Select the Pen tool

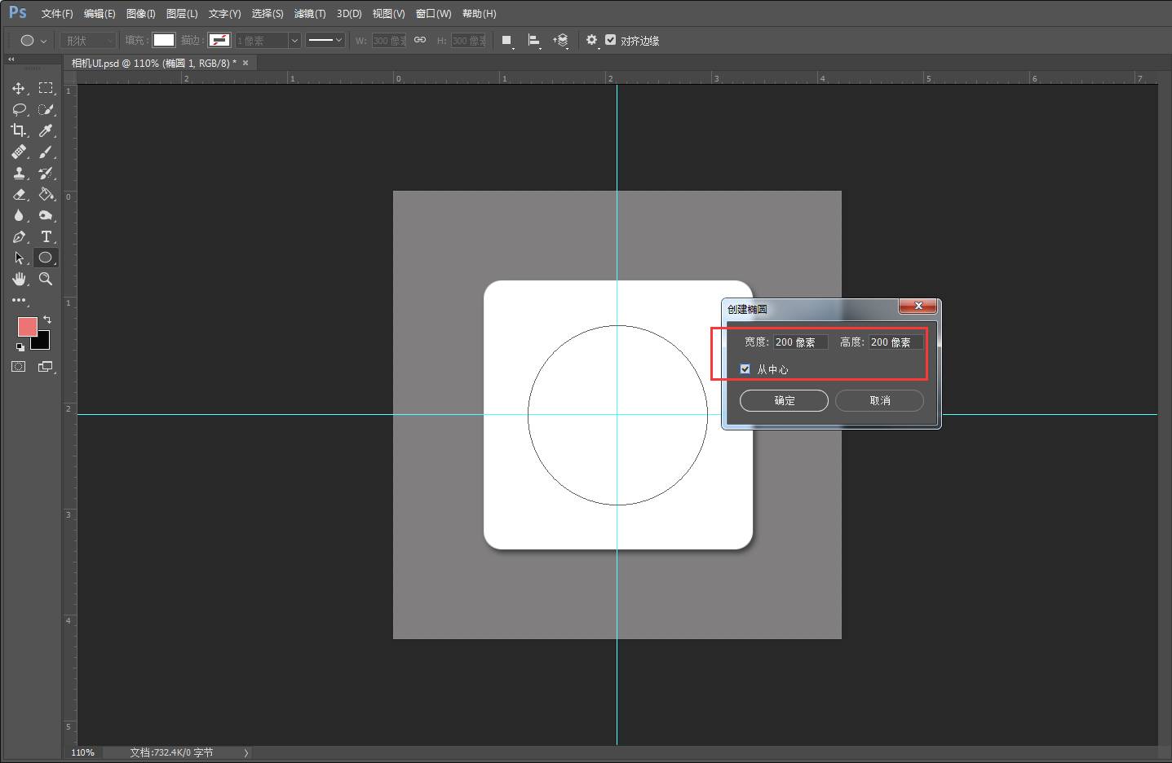pyautogui.click(x=19, y=236)
